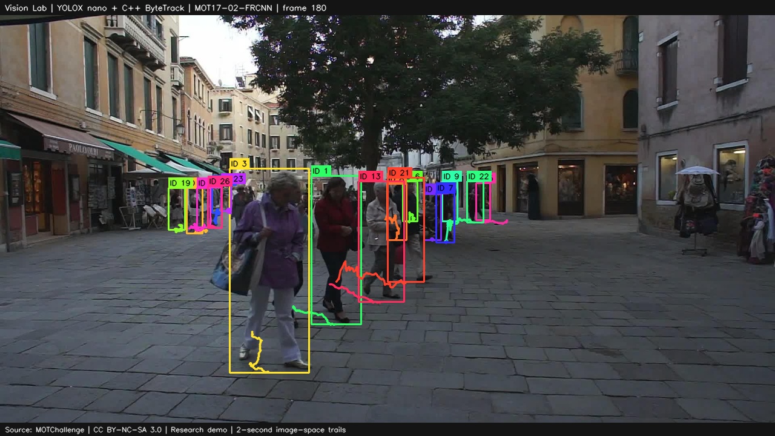This screenshot has width=775, height=436.
Task: Click the red "ID 13" track label
Action: coord(371,177)
